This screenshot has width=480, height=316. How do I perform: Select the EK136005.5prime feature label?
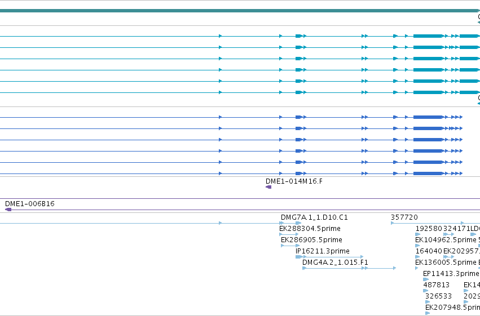446,262
